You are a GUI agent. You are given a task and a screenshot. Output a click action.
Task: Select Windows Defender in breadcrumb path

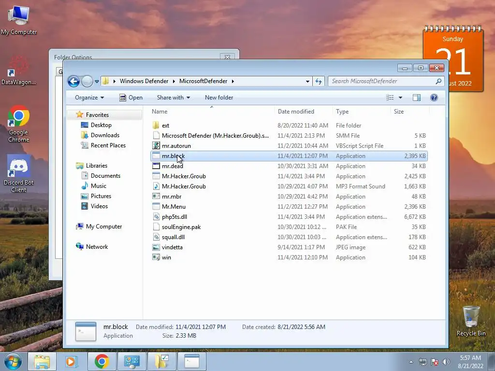coord(144,81)
